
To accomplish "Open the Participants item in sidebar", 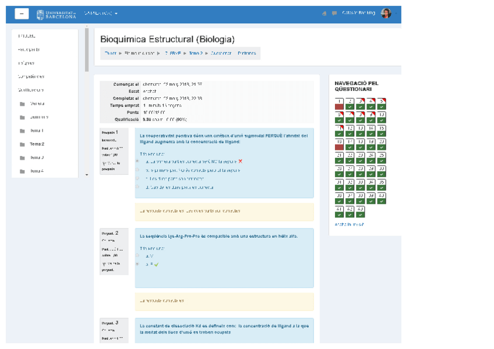I will click(29, 50).
